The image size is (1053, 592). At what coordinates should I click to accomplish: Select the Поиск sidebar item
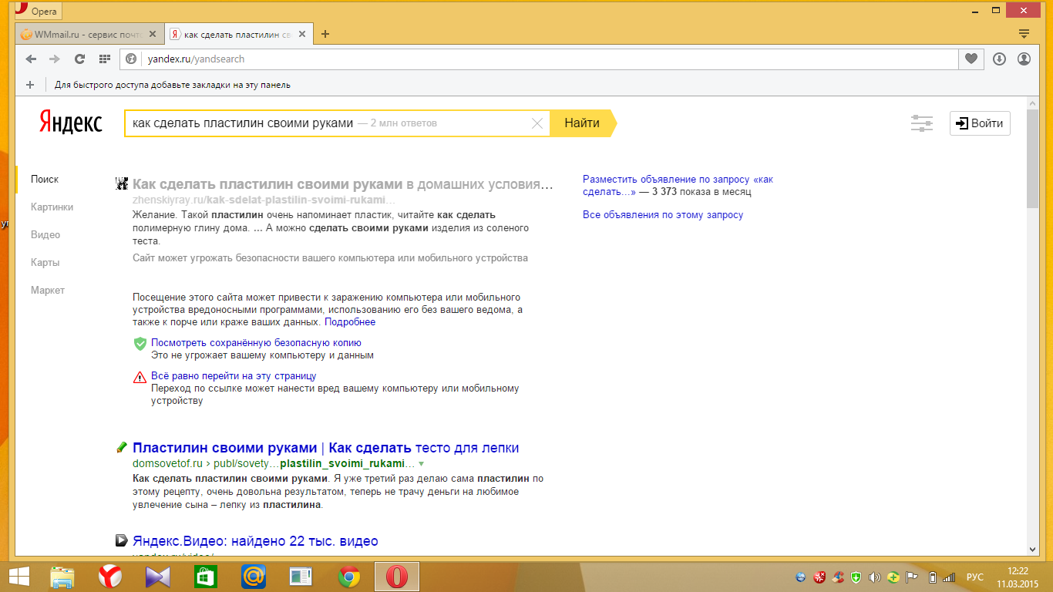pyautogui.click(x=45, y=179)
